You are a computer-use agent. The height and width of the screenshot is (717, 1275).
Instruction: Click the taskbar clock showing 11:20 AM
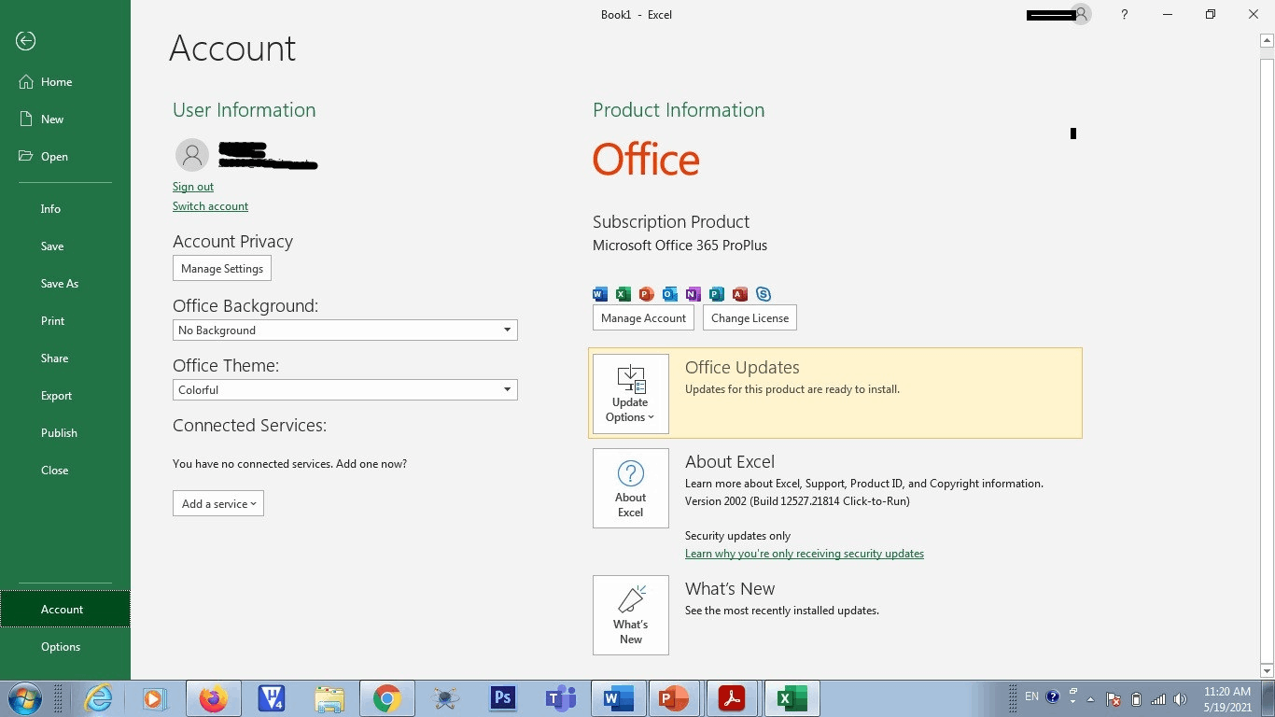point(1227,699)
